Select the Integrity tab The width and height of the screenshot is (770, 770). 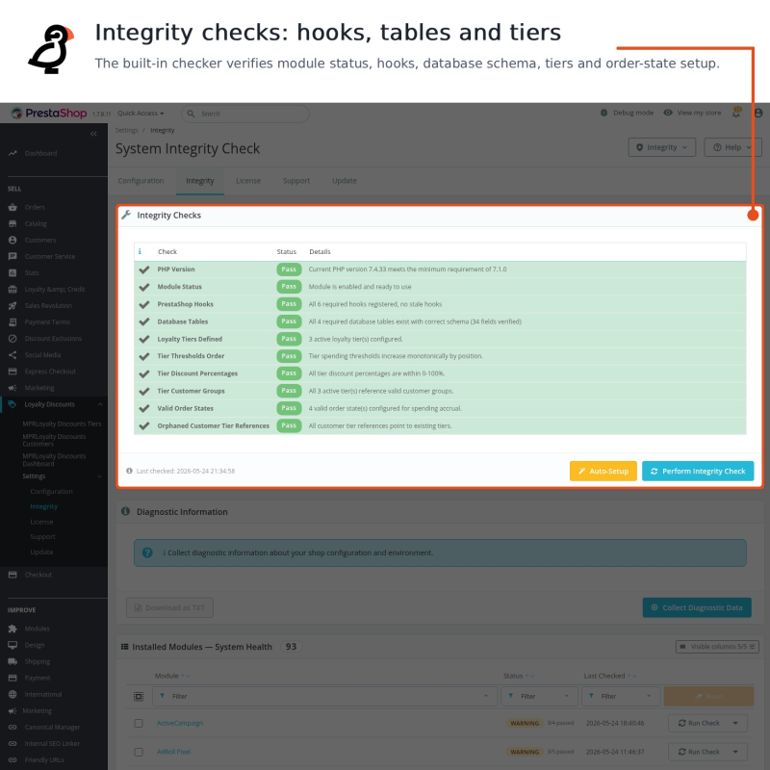coord(200,181)
